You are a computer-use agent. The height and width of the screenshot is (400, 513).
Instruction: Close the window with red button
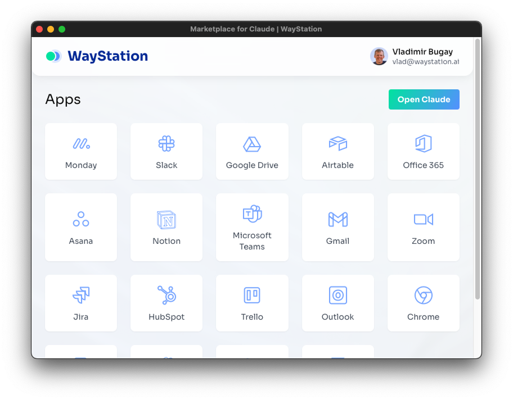[39, 29]
